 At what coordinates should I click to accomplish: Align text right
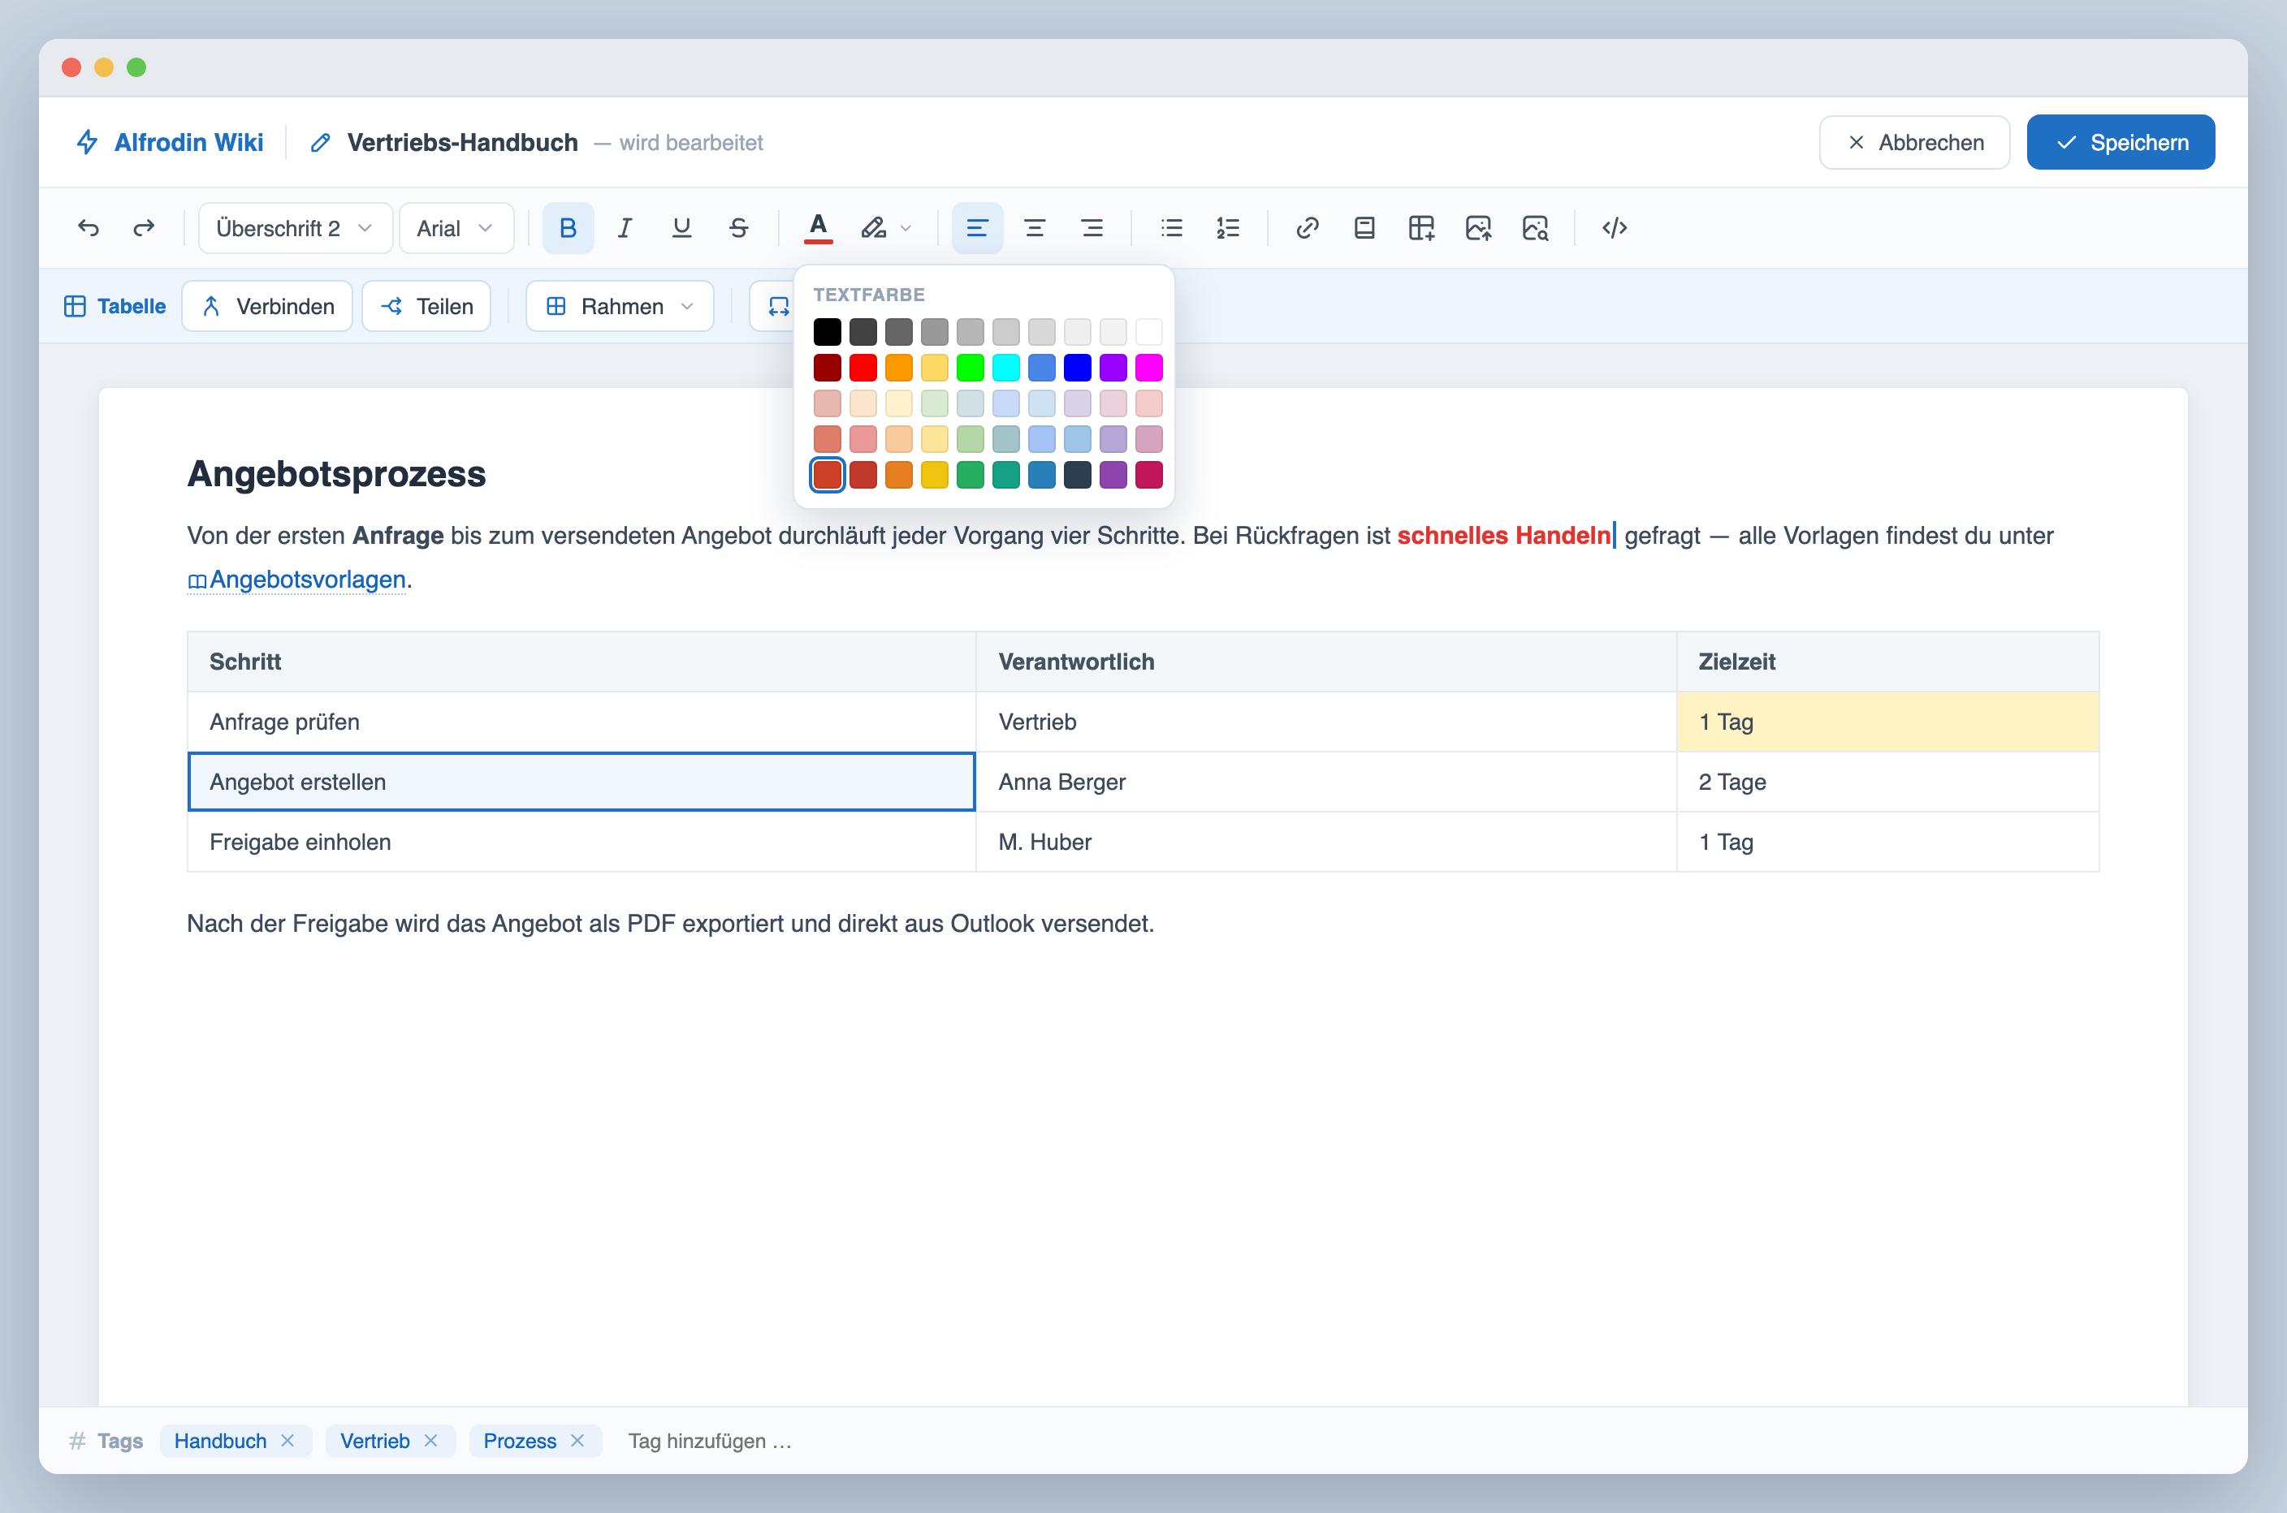[x=1092, y=228]
